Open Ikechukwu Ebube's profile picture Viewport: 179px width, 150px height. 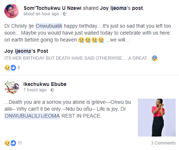12,87
